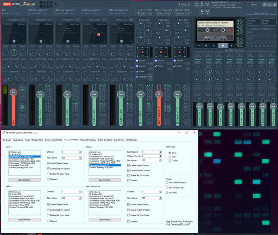Start recording with the cassette record button
This screenshot has height=235, width=278.
tap(232, 46)
